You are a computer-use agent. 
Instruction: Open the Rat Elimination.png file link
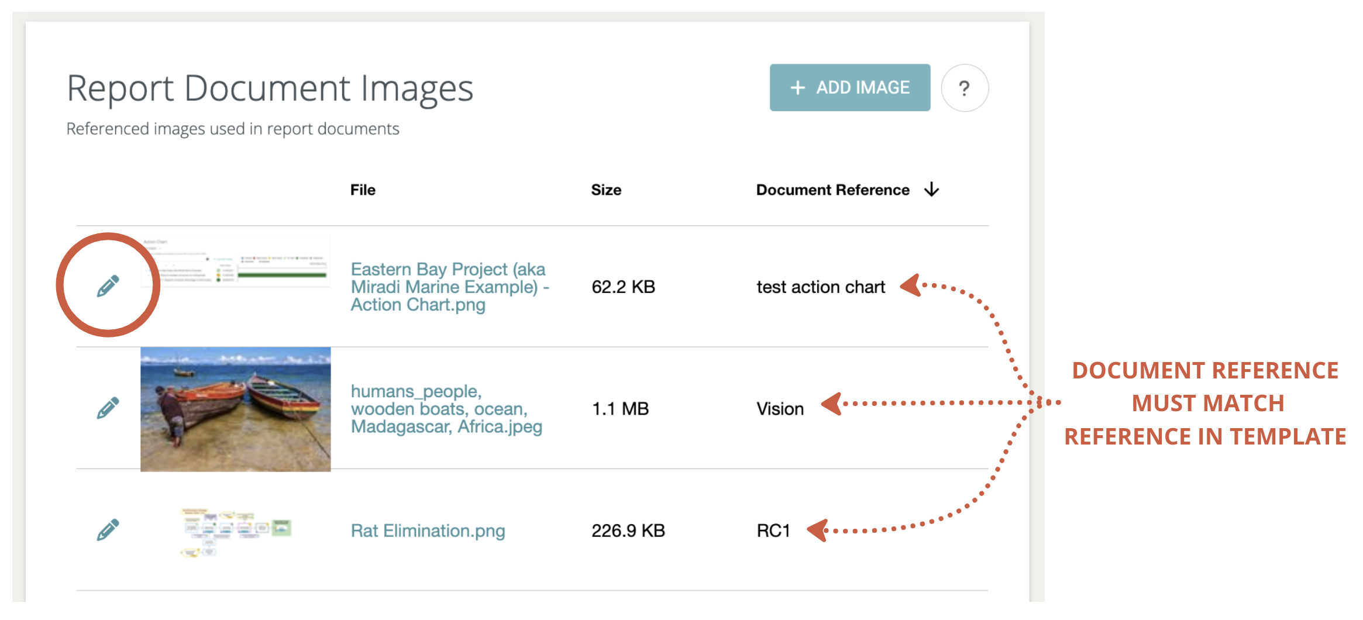click(428, 530)
